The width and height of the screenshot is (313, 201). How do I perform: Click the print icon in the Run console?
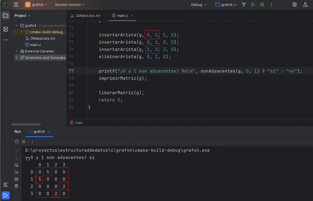click(x=16, y=179)
